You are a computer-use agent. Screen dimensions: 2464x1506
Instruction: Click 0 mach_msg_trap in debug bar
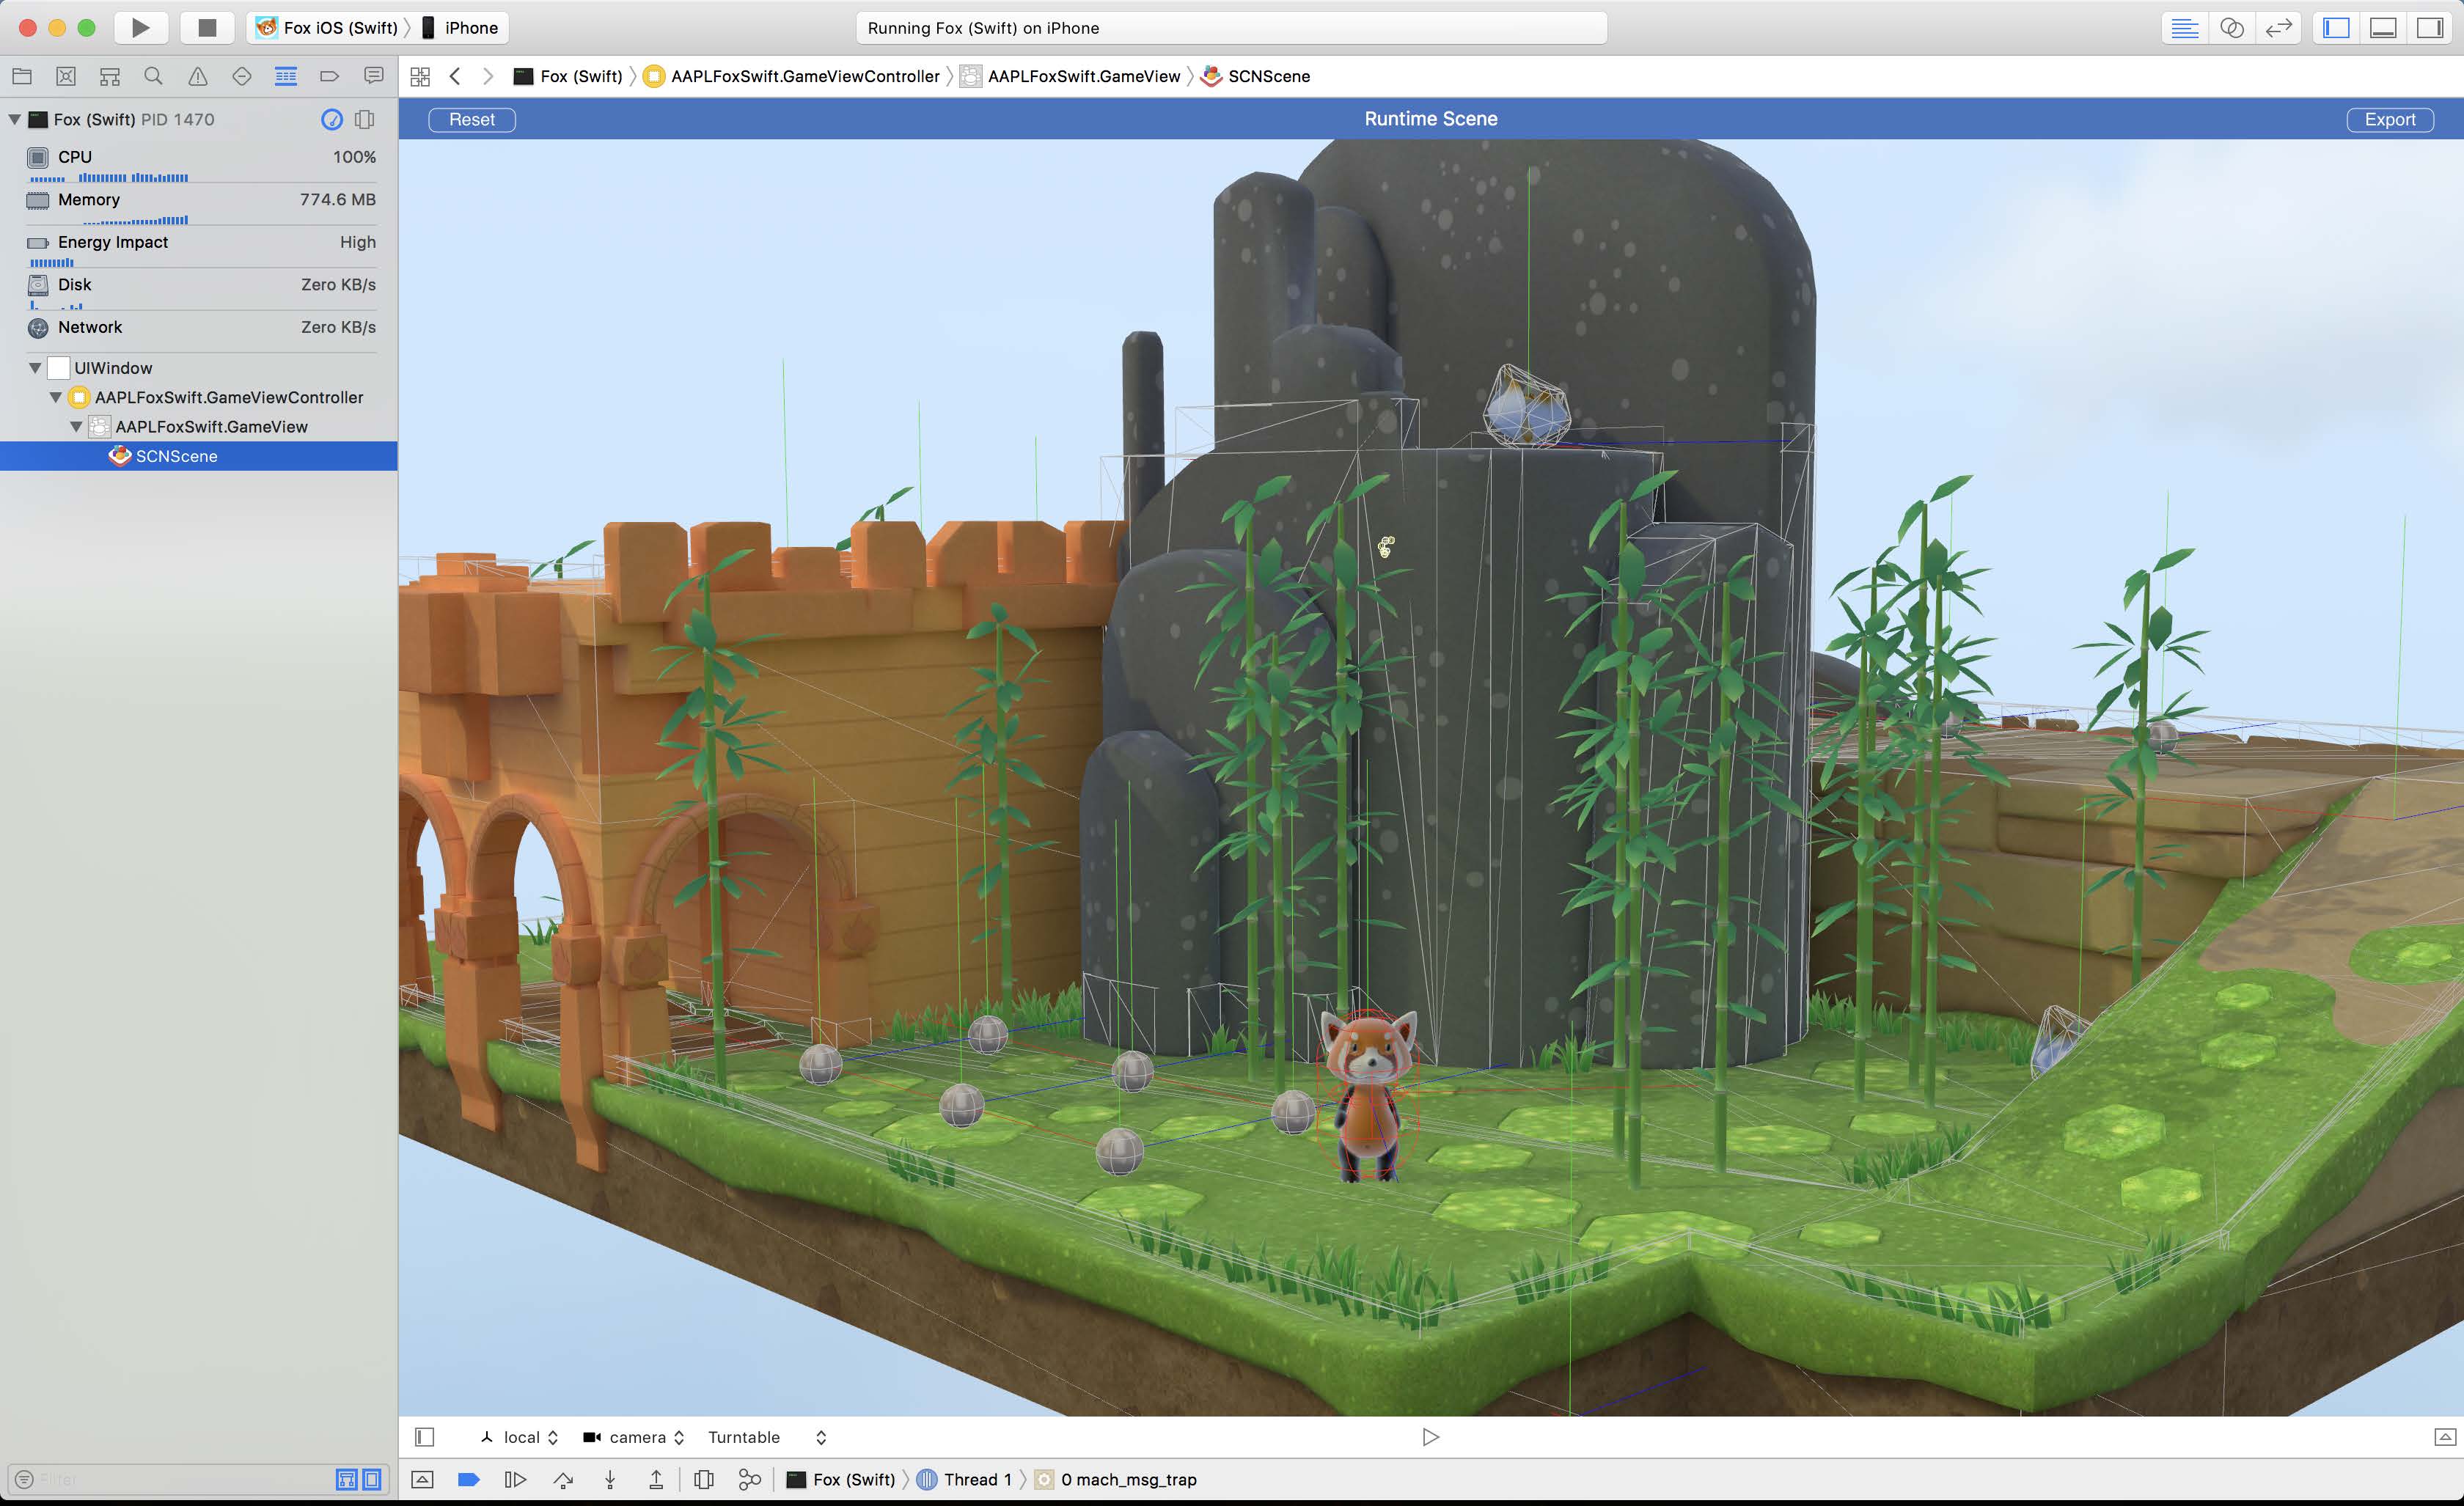(1116, 1479)
